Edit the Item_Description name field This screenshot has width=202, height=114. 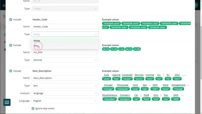65,78
